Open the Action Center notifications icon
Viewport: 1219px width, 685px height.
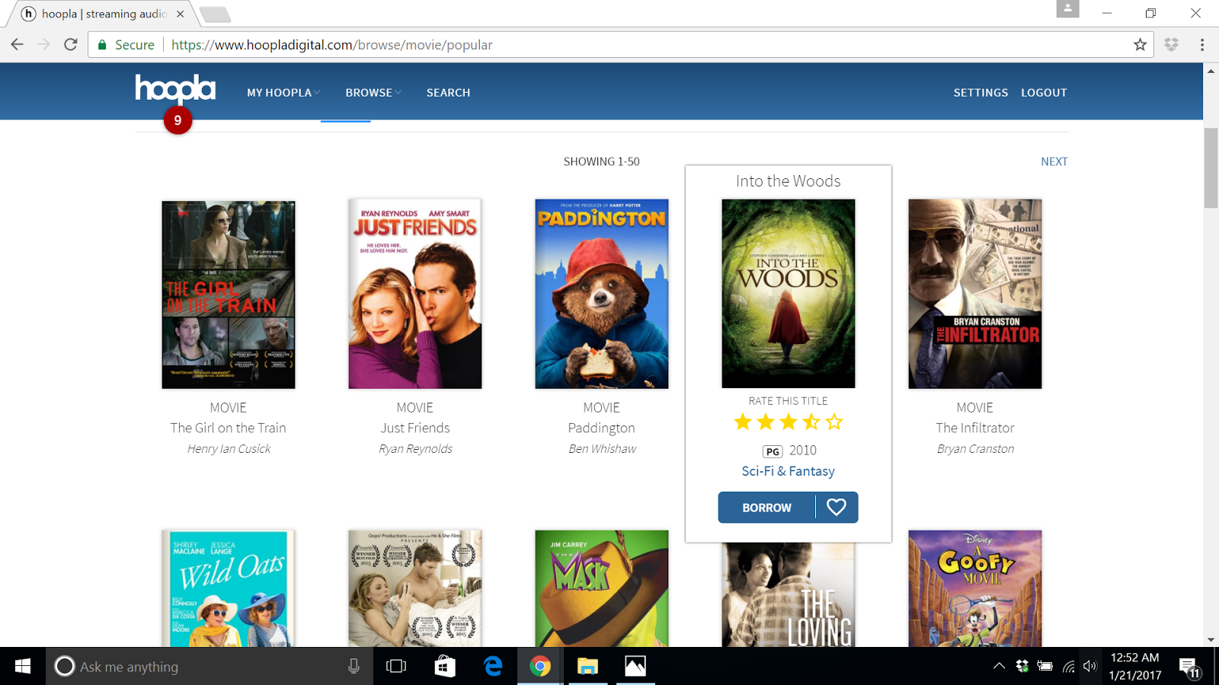tap(1189, 667)
